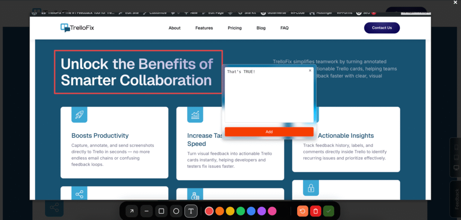The image size is (461, 220).
Task: Click the share icon on the lower-left card
Action: pos(79,194)
